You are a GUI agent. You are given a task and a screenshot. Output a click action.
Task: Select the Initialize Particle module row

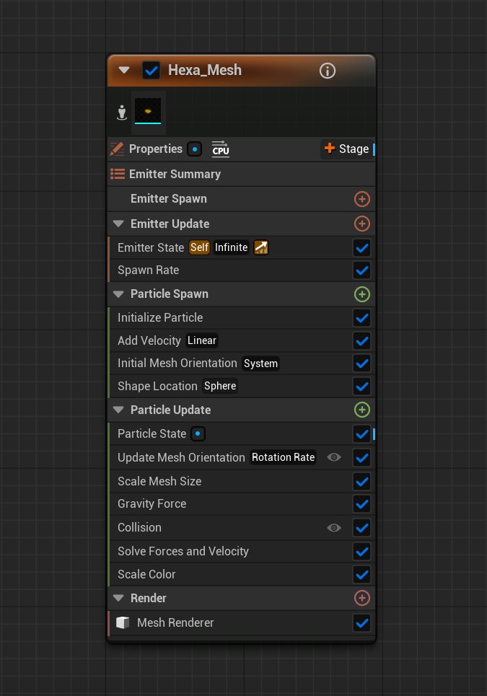click(x=242, y=318)
